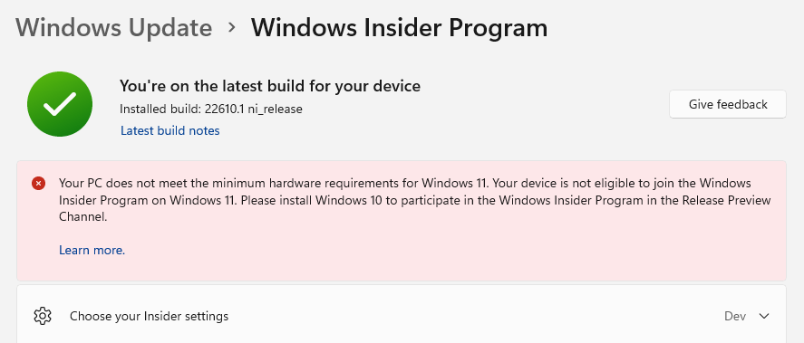Click the breadcrumb chevron separator

point(232,28)
